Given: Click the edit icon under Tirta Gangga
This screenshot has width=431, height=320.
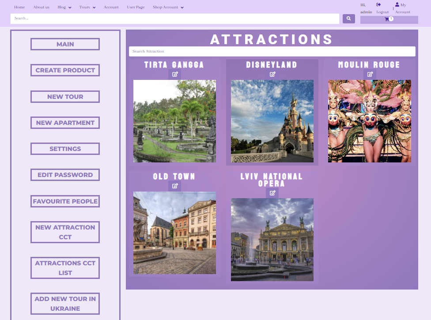Looking at the screenshot, I should [175, 74].
